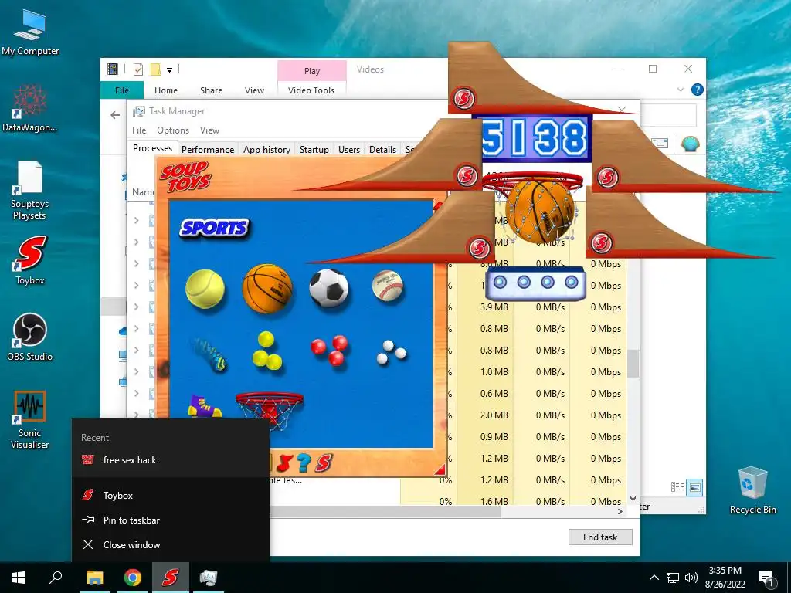Click the Properties icon in Explorer quick access toolbar

point(137,69)
